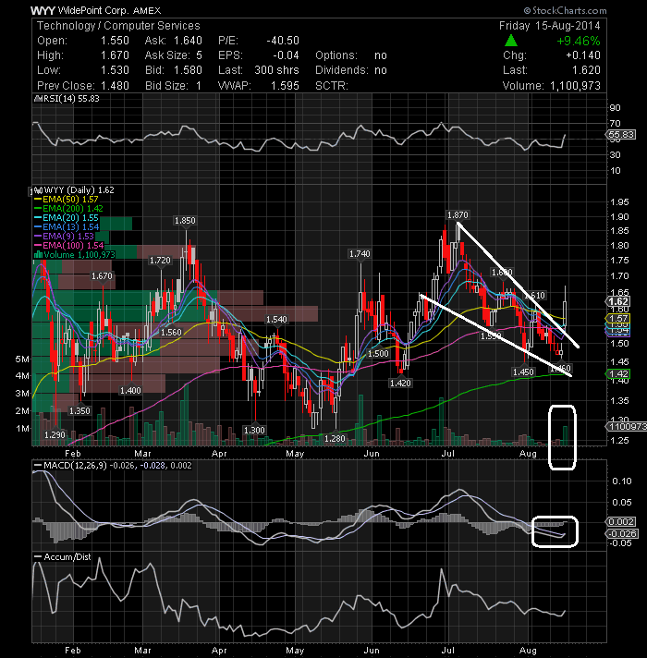Screen dimensions: 647x658
Task: Click the Jul label under the price panel
Action: [448, 454]
